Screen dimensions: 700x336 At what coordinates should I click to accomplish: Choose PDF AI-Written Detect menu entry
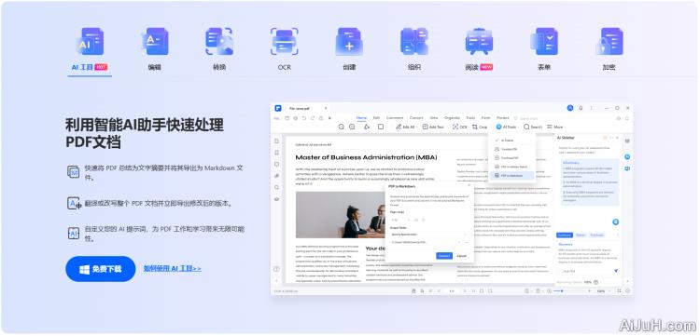point(512,167)
